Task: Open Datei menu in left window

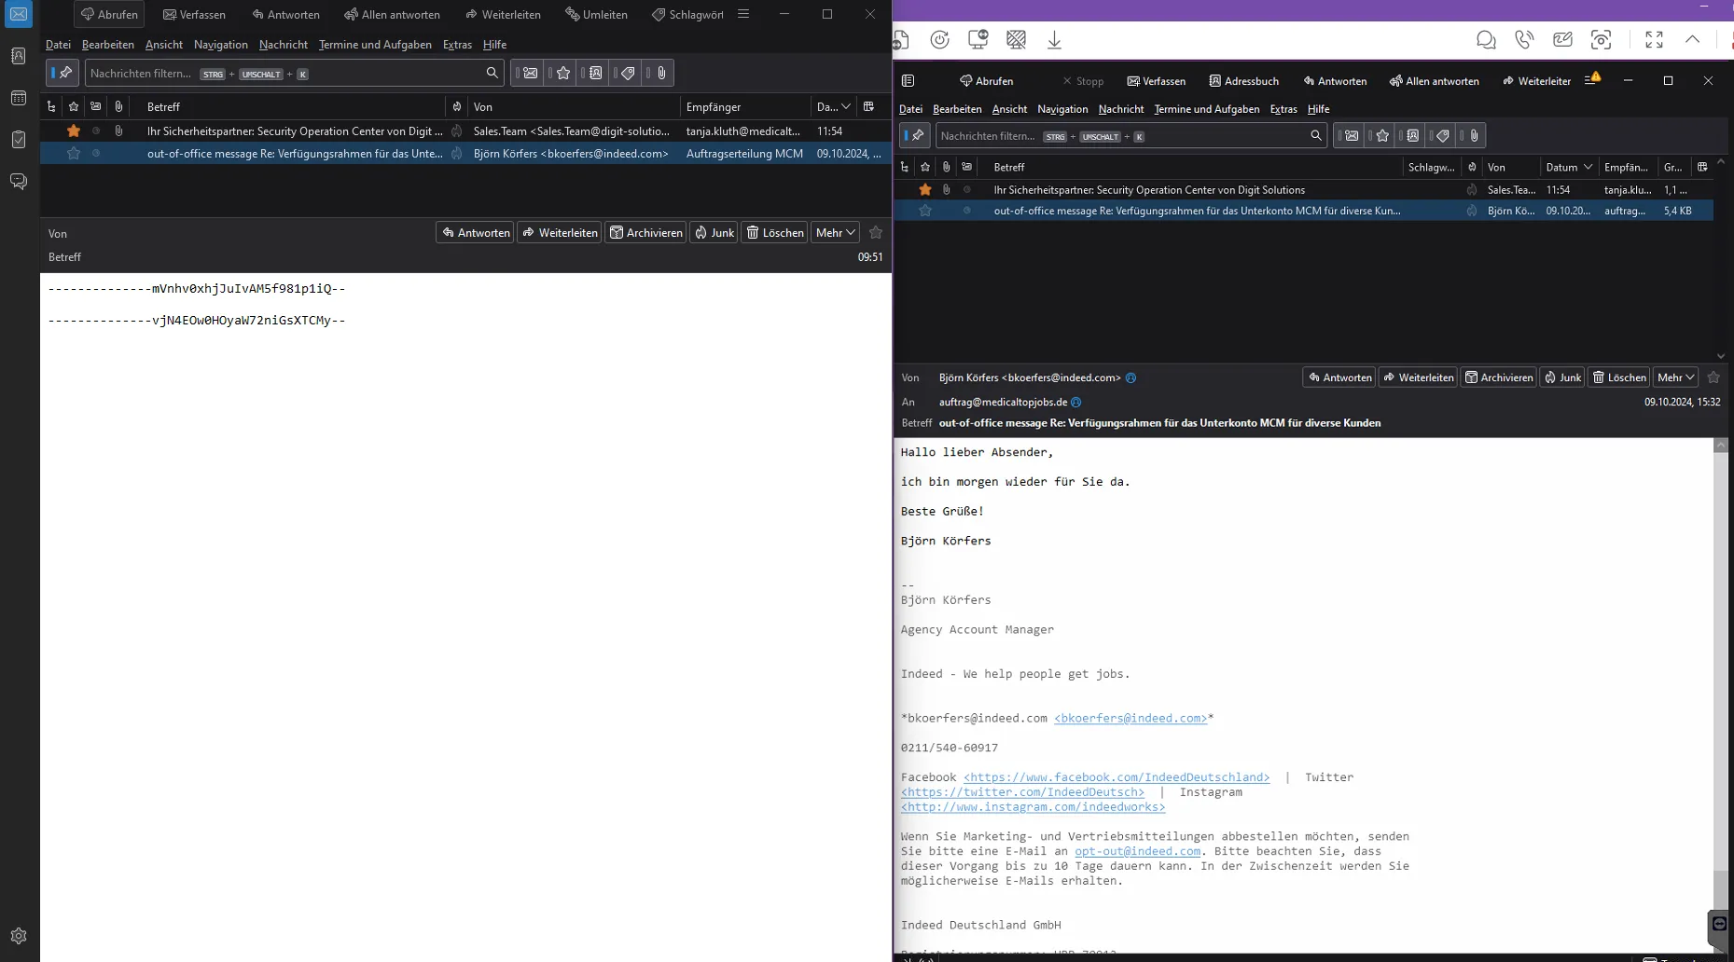Action: pyautogui.click(x=58, y=44)
